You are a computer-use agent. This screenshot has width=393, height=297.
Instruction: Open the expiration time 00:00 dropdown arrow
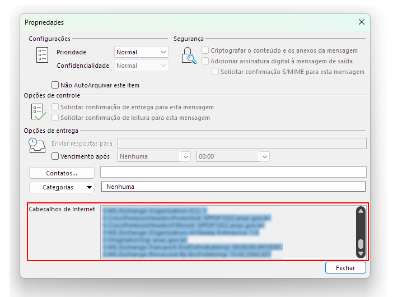264,157
